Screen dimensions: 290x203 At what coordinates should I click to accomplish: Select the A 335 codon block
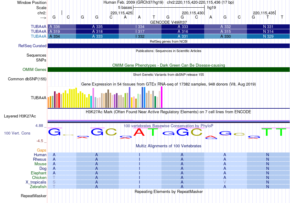pyautogui.click(x=97, y=26)
